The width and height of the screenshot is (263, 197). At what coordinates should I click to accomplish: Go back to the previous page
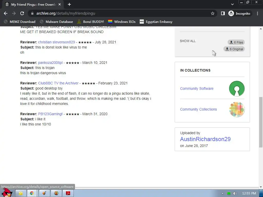[x=6, y=13]
